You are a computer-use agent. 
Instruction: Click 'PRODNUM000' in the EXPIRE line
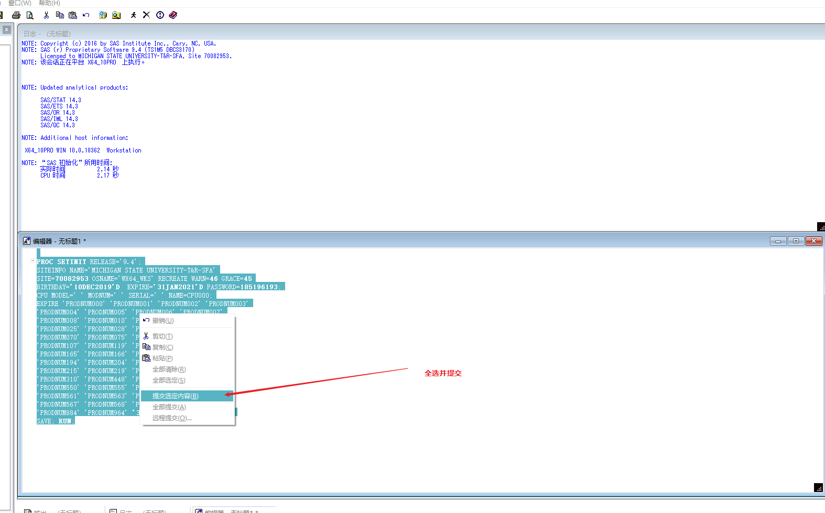coord(84,304)
